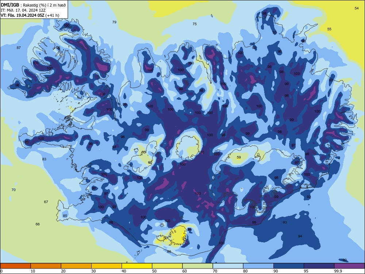Image resolution: width=365 pixels, height=274 pixels.
Task: Choose the purple above-99.9 legend swatch
Action: (349, 266)
